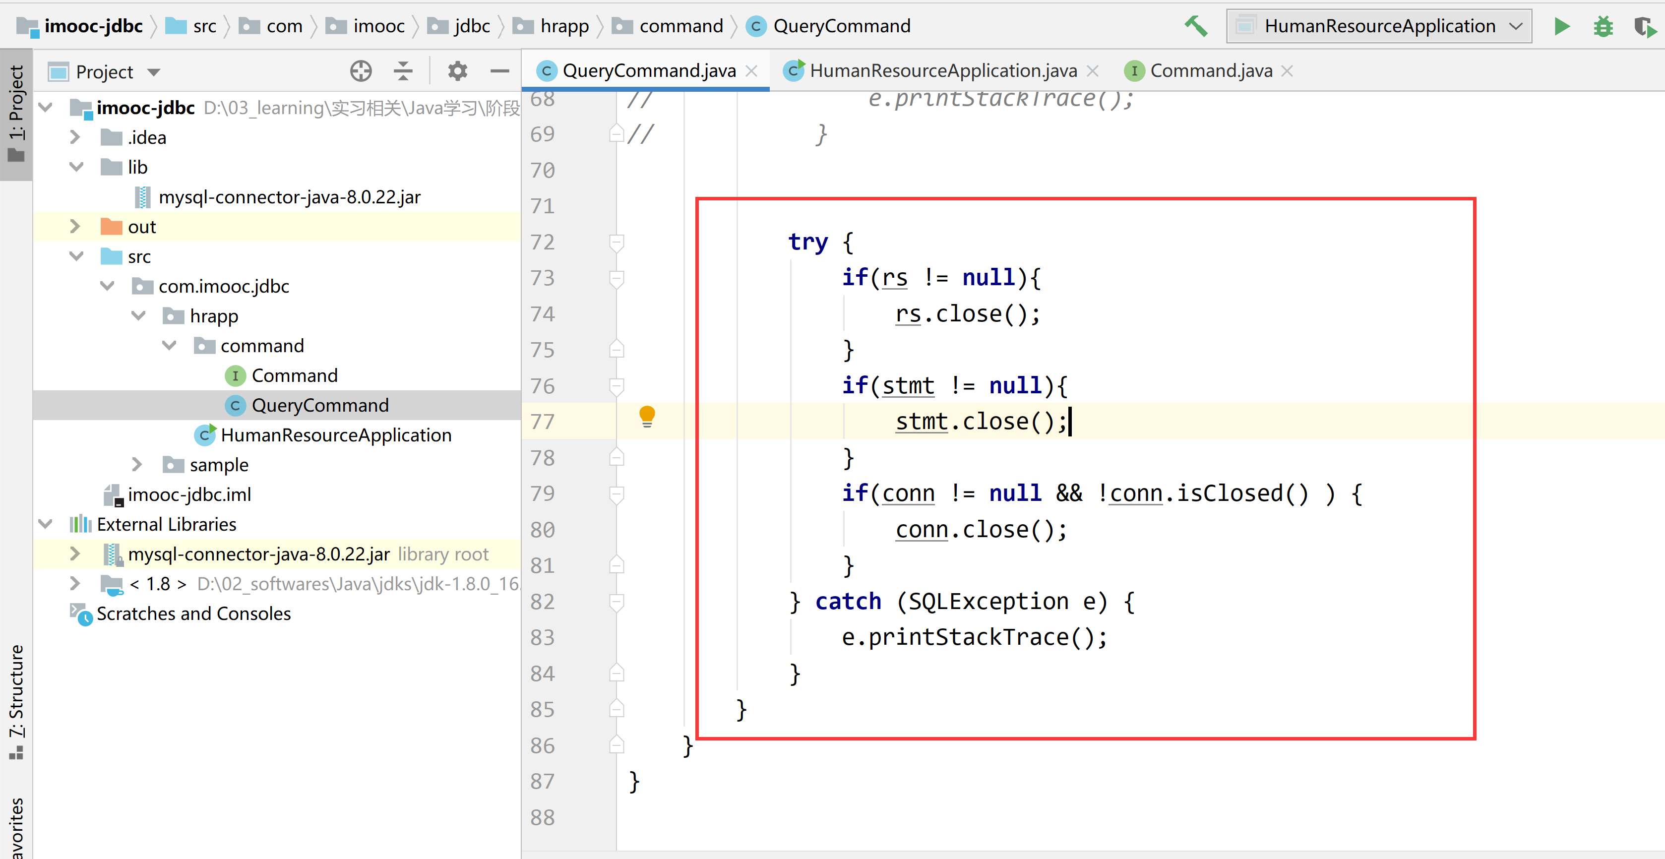Close the QueryCommand.java tab
The height and width of the screenshot is (859, 1665).
click(752, 71)
